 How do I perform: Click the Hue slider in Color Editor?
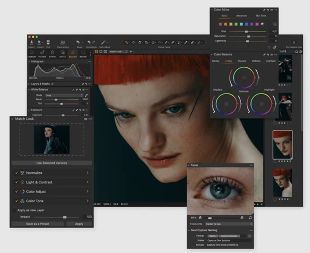pyautogui.click(x=247, y=32)
